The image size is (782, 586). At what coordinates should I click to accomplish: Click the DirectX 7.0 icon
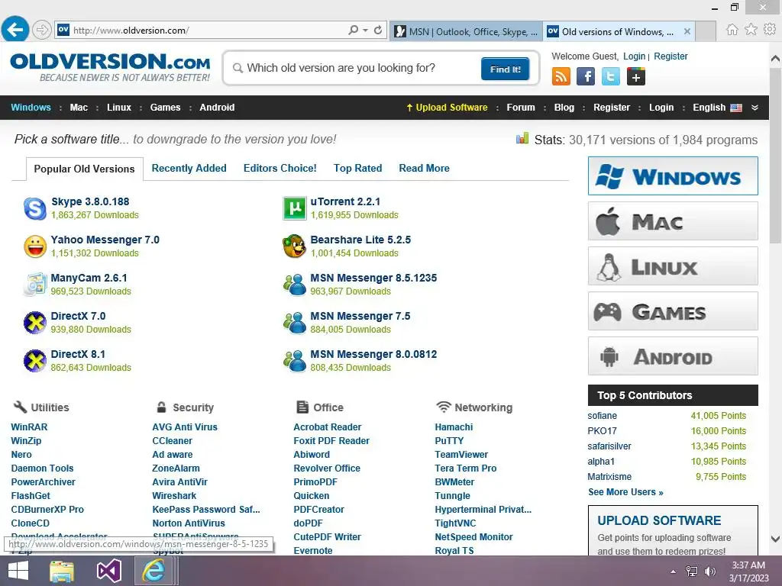click(x=35, y=323)
